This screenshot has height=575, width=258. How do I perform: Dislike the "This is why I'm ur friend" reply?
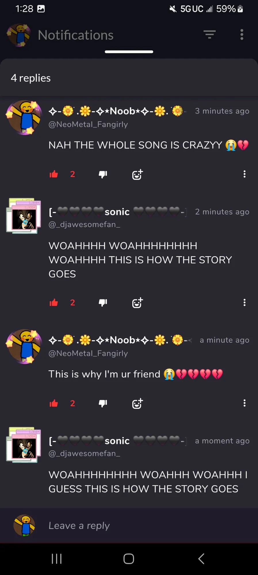coord(103,403)
